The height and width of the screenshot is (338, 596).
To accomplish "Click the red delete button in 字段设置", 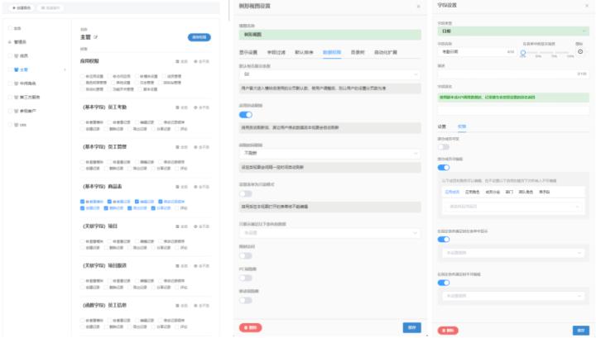I will pyautogui.click(x=448, y=331).
